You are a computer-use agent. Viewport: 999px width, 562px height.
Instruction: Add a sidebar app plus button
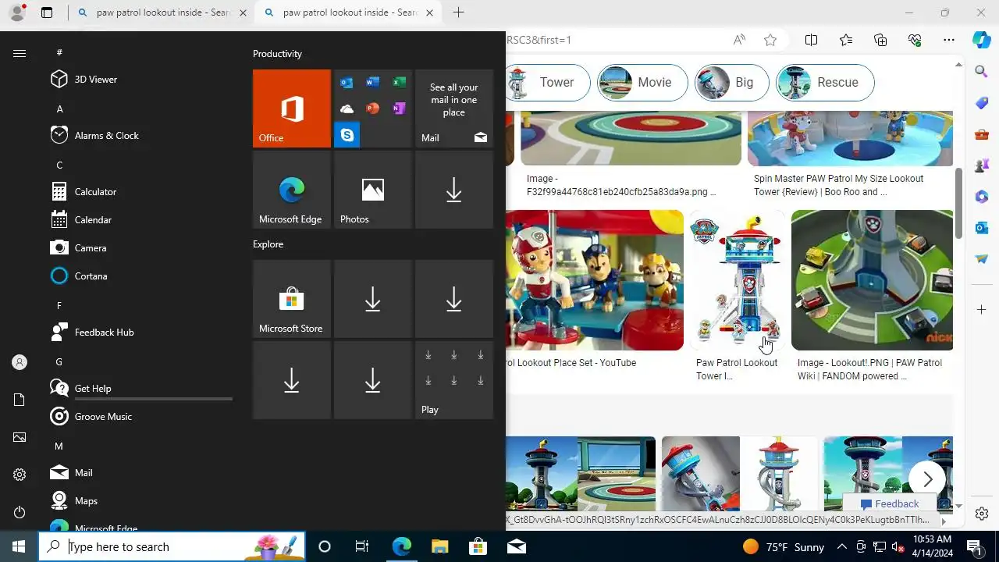[x=982, y=310]
